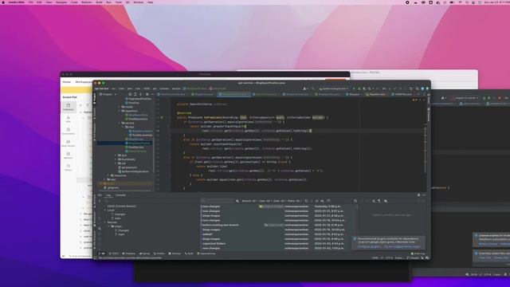Hide the Project panel with minus icon
Screen dimensions: 510x287
(x=152, y=94)
